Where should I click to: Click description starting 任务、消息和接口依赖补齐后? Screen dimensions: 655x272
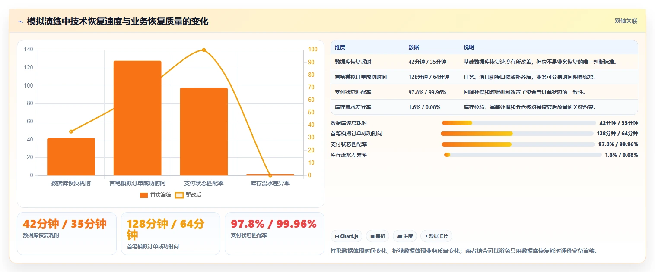coord(530,77)
